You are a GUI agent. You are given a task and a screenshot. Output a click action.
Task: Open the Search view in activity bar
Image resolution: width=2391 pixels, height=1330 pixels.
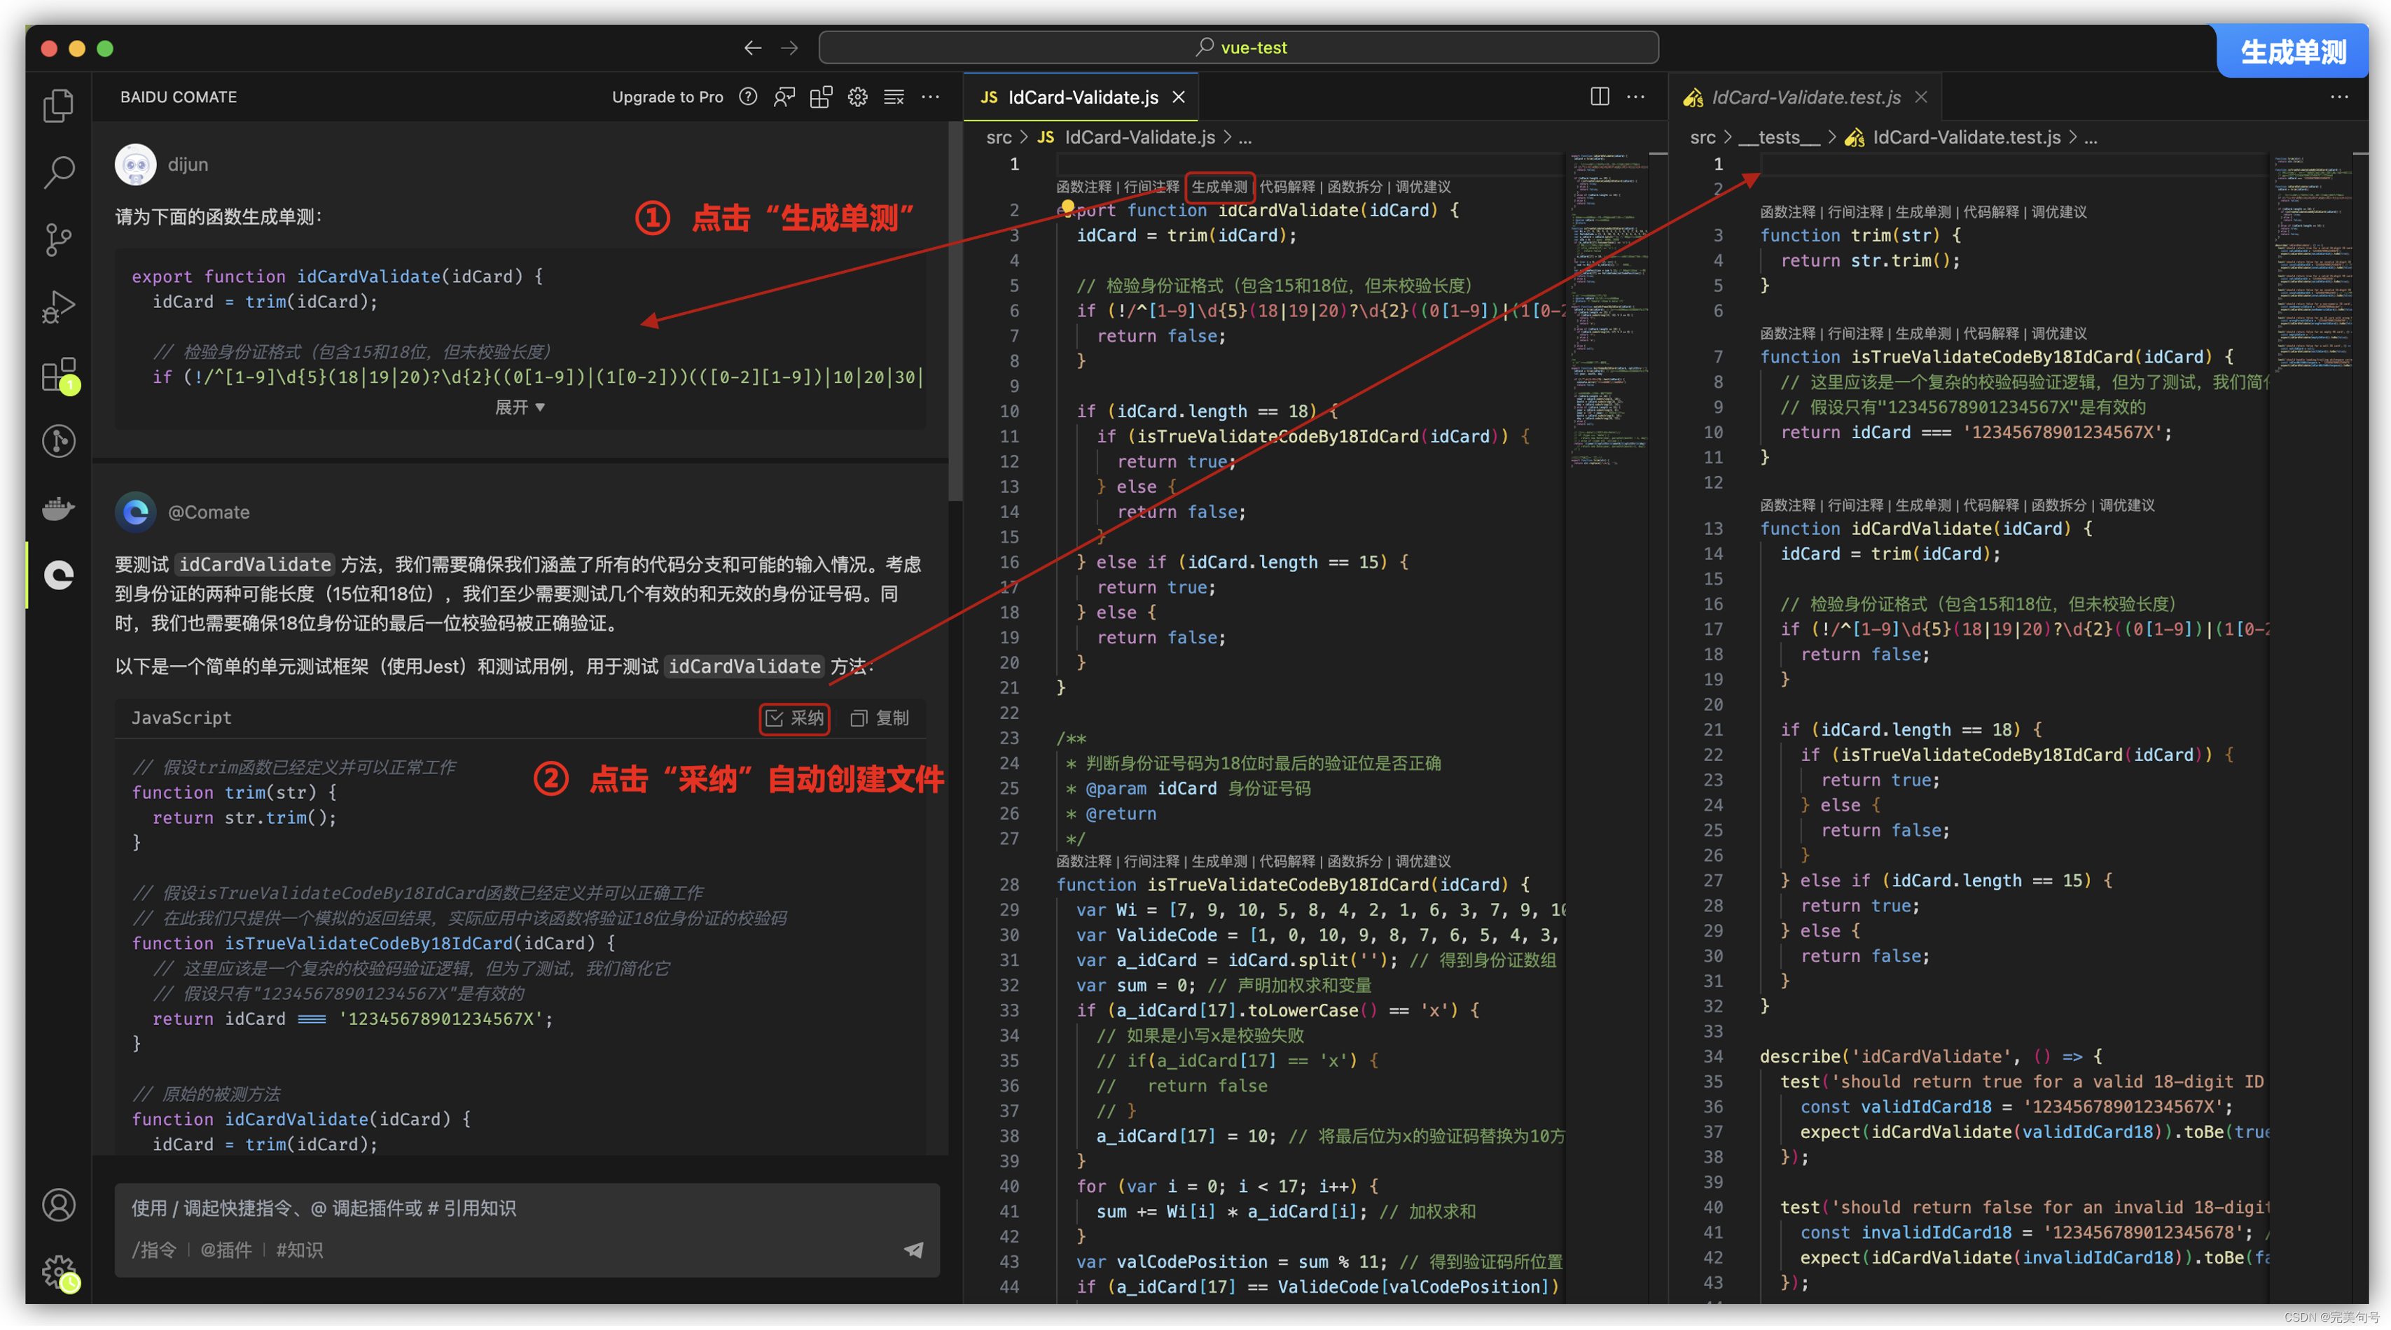58,172
